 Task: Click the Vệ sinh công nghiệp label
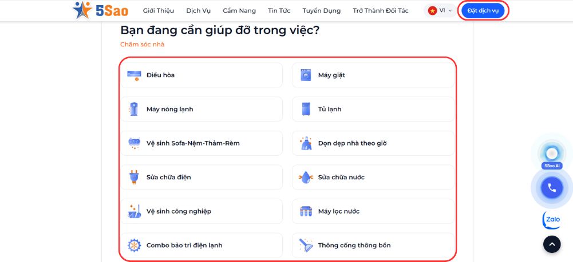point(179,211)
